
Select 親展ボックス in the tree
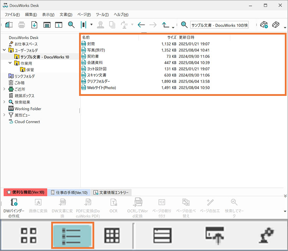(x=22, y=96)
